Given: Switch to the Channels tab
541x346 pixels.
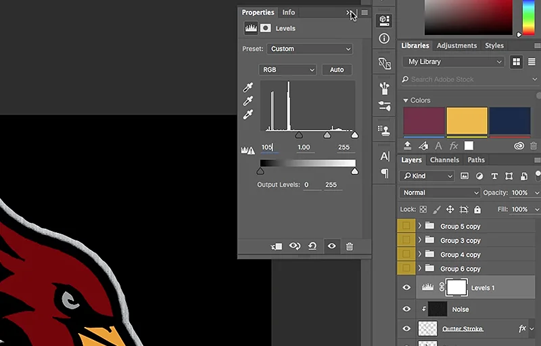Looking at the screenshot, I should point(444,160).
